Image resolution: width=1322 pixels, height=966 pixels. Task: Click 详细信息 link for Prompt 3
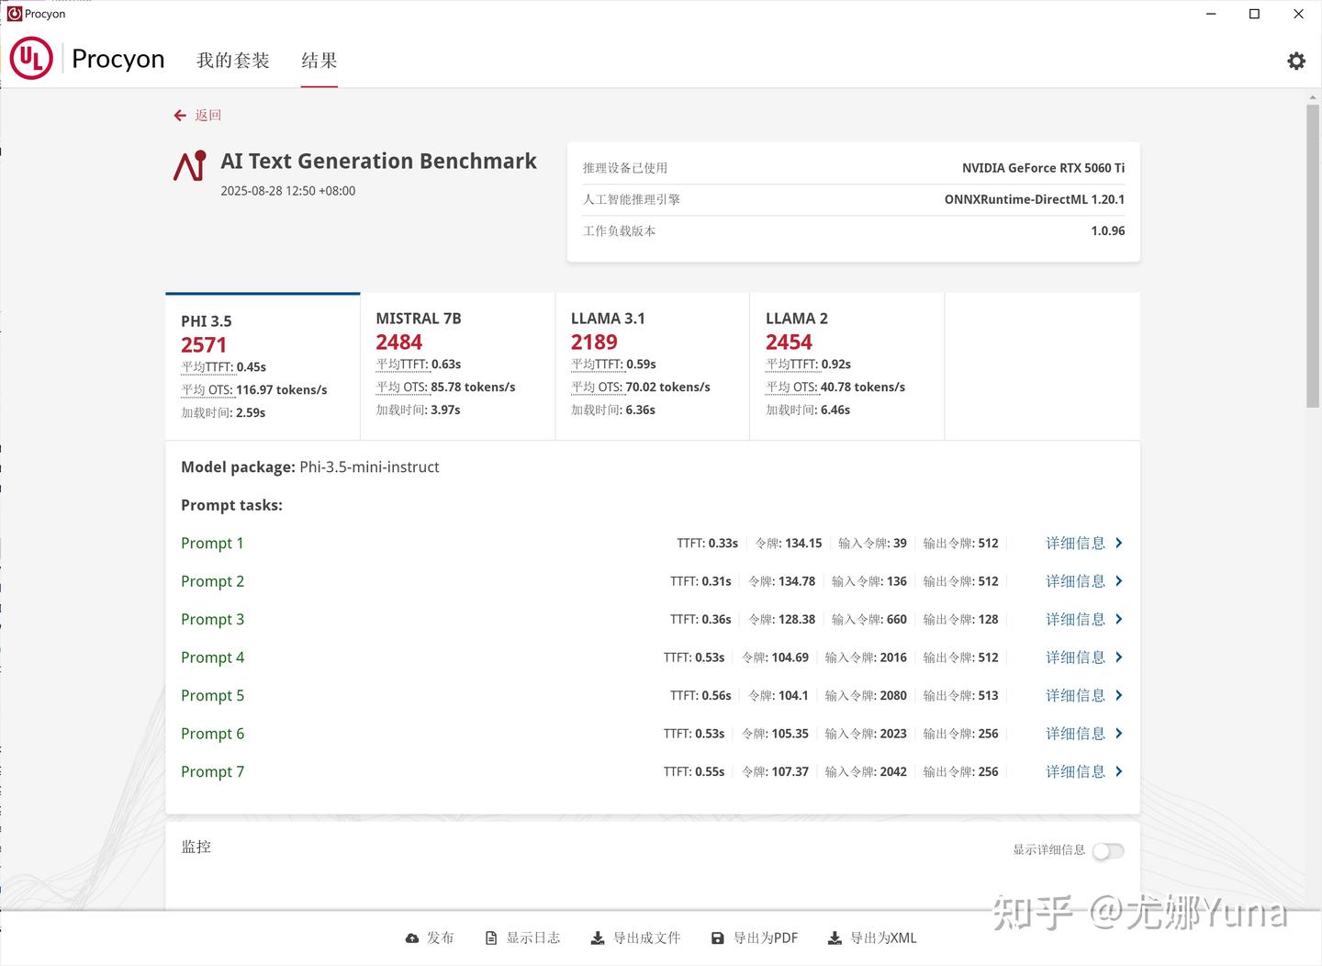coord(1075,620)
